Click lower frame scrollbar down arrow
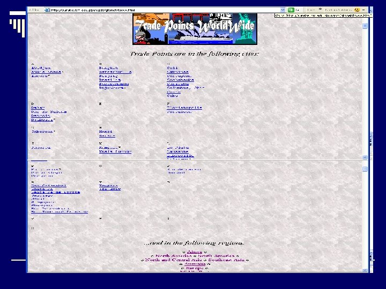386x289 pixels. 365,270
